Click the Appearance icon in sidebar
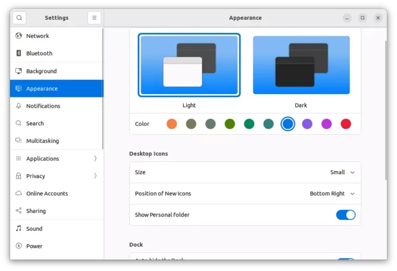 click(x=19, y=88)
